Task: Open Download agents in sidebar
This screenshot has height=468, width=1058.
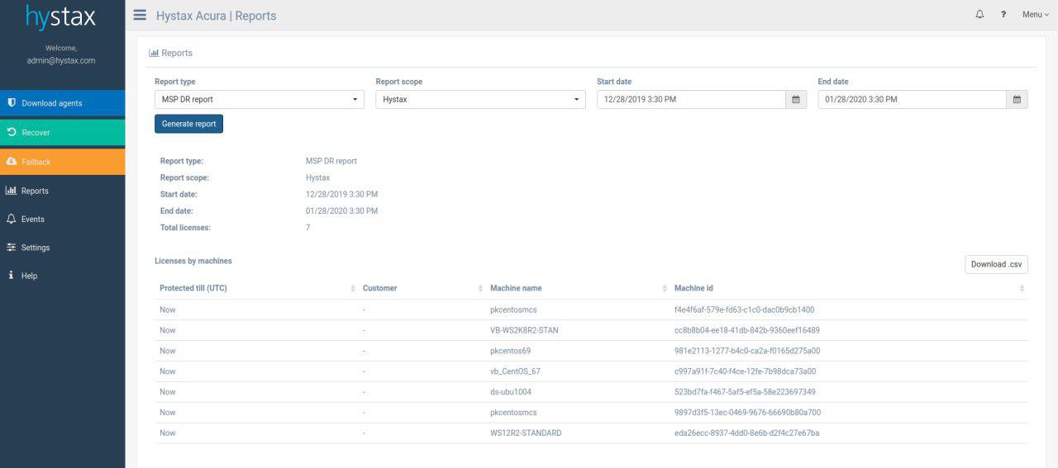Action: point(63,103)
